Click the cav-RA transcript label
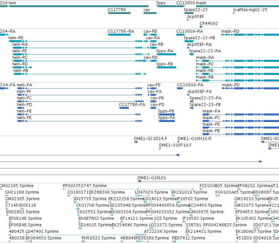 (153, 38)
